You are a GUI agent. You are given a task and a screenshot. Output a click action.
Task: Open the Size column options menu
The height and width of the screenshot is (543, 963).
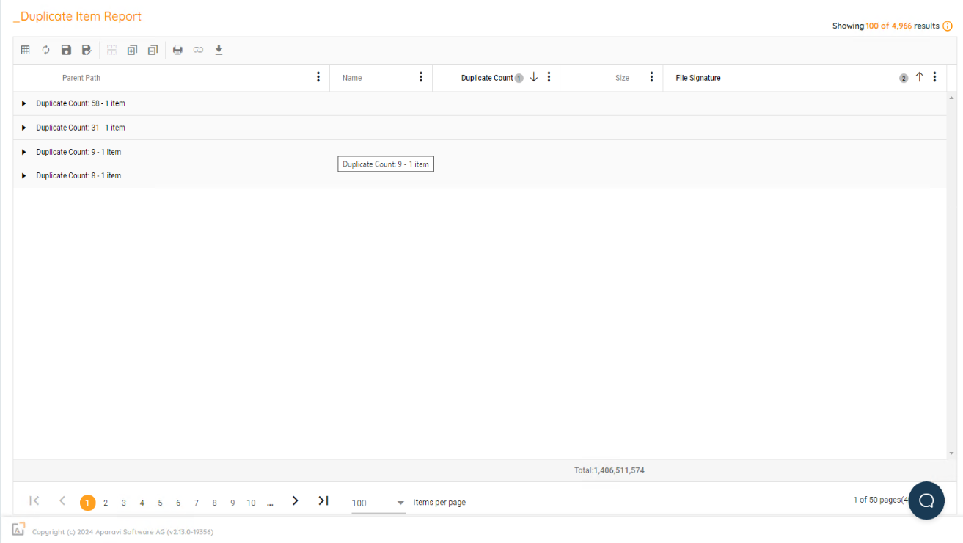point(651,77)
